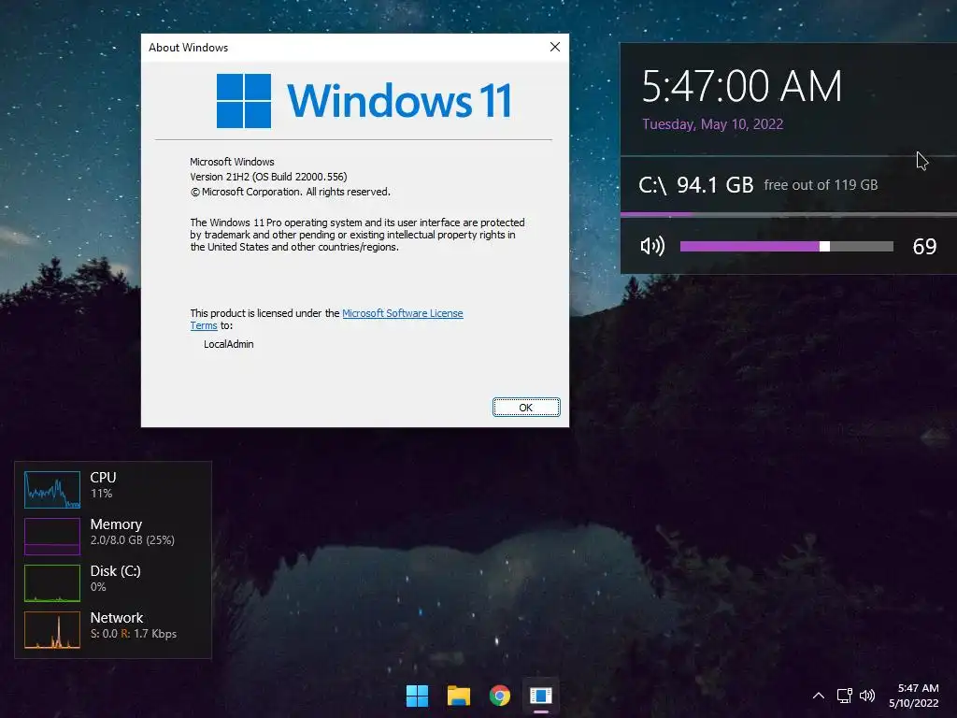Click the copyright 'Microsoft Corporation' line
This screenshot has height=718, width=957.
(x=291, y=192)
